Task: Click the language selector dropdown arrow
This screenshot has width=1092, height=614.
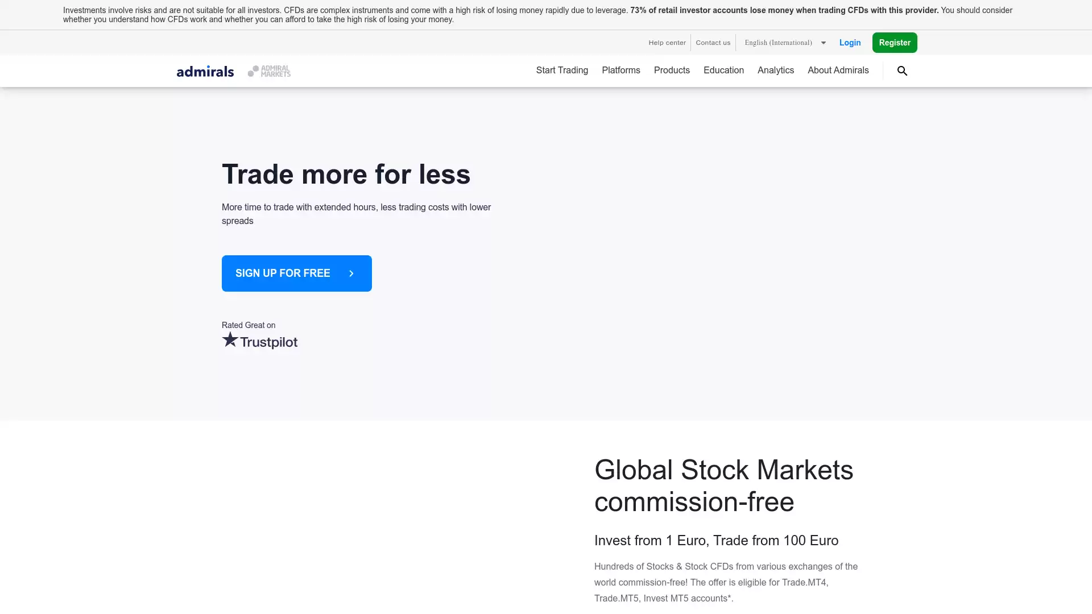Action: (823, 43)
